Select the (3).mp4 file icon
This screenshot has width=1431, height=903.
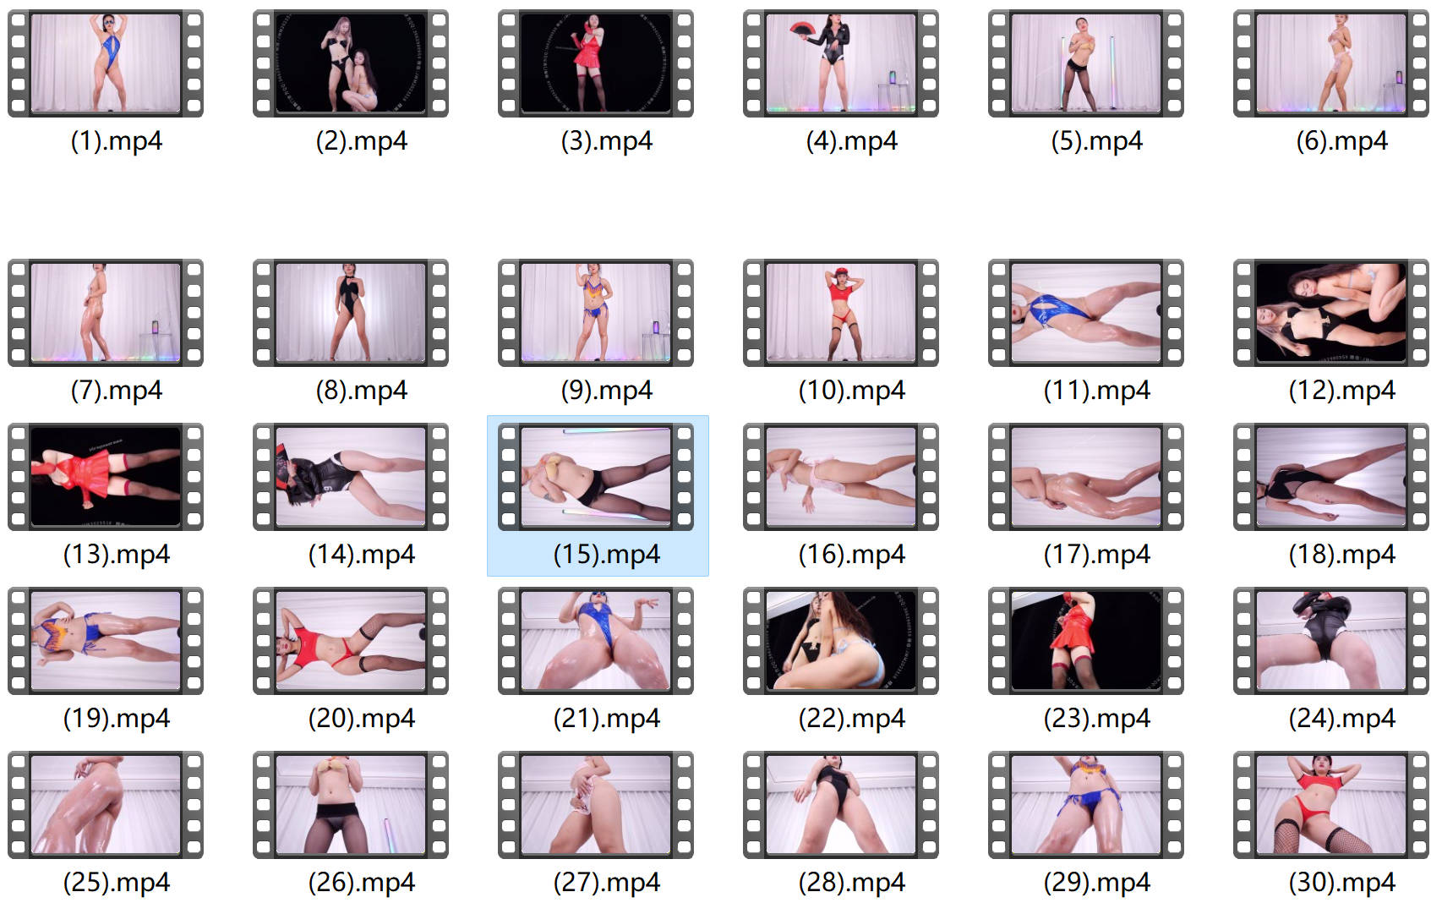[x=596, y=63]
